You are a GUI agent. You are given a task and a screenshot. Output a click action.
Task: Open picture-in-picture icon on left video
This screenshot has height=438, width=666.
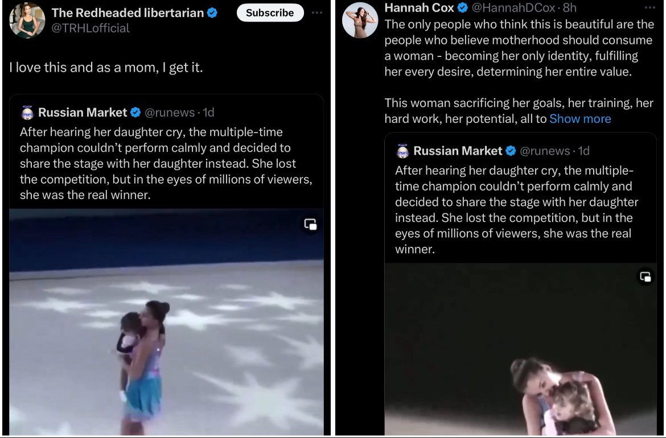[x=310, y=224]
